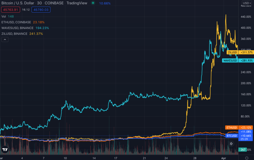
Task: Click the TradingView logo icon
Action: pos(5,149)
